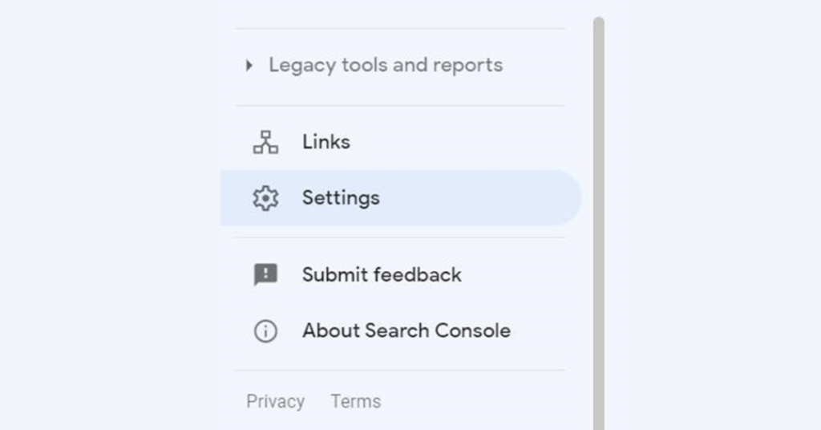Click the Submit feedback speech bubble icon

pos(265,274)
